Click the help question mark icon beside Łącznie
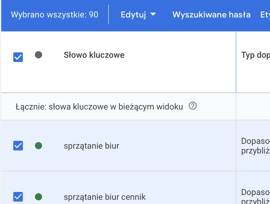The height and width of the screenshot is (204, 270). pyautogui.click(x=192, y=106)
